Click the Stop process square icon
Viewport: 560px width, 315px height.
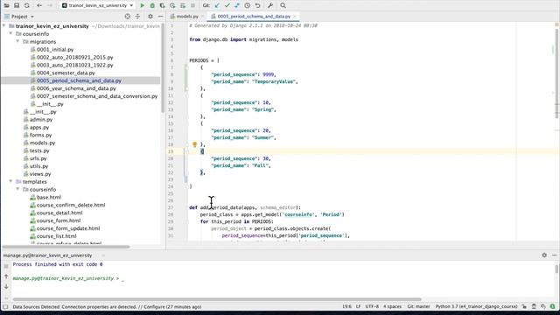(x=192, y=5)
